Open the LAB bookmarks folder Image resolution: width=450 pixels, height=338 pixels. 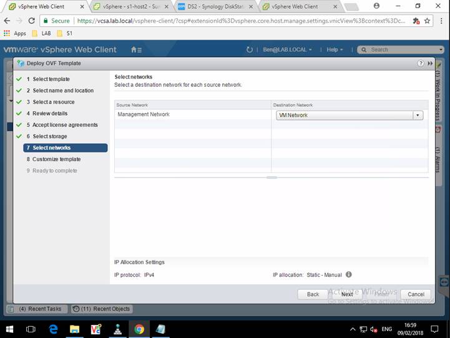[x=42, y=33]
